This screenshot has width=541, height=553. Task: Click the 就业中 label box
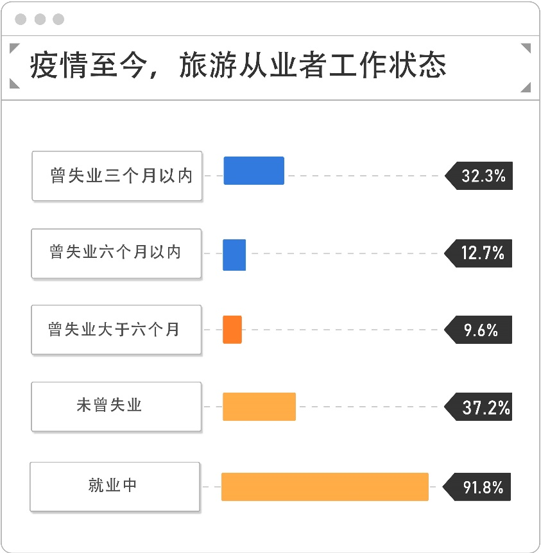(115, 486)
